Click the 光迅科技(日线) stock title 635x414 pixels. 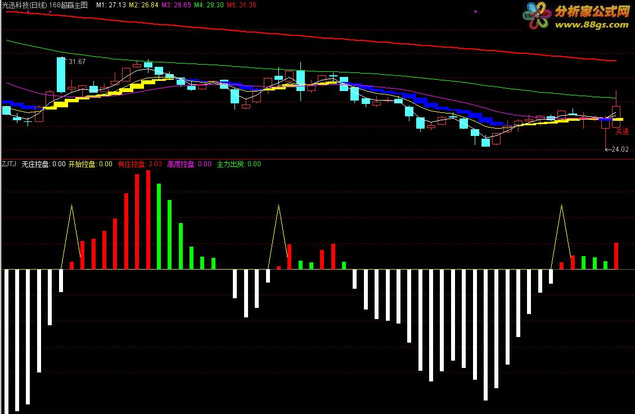pos(24,5)
